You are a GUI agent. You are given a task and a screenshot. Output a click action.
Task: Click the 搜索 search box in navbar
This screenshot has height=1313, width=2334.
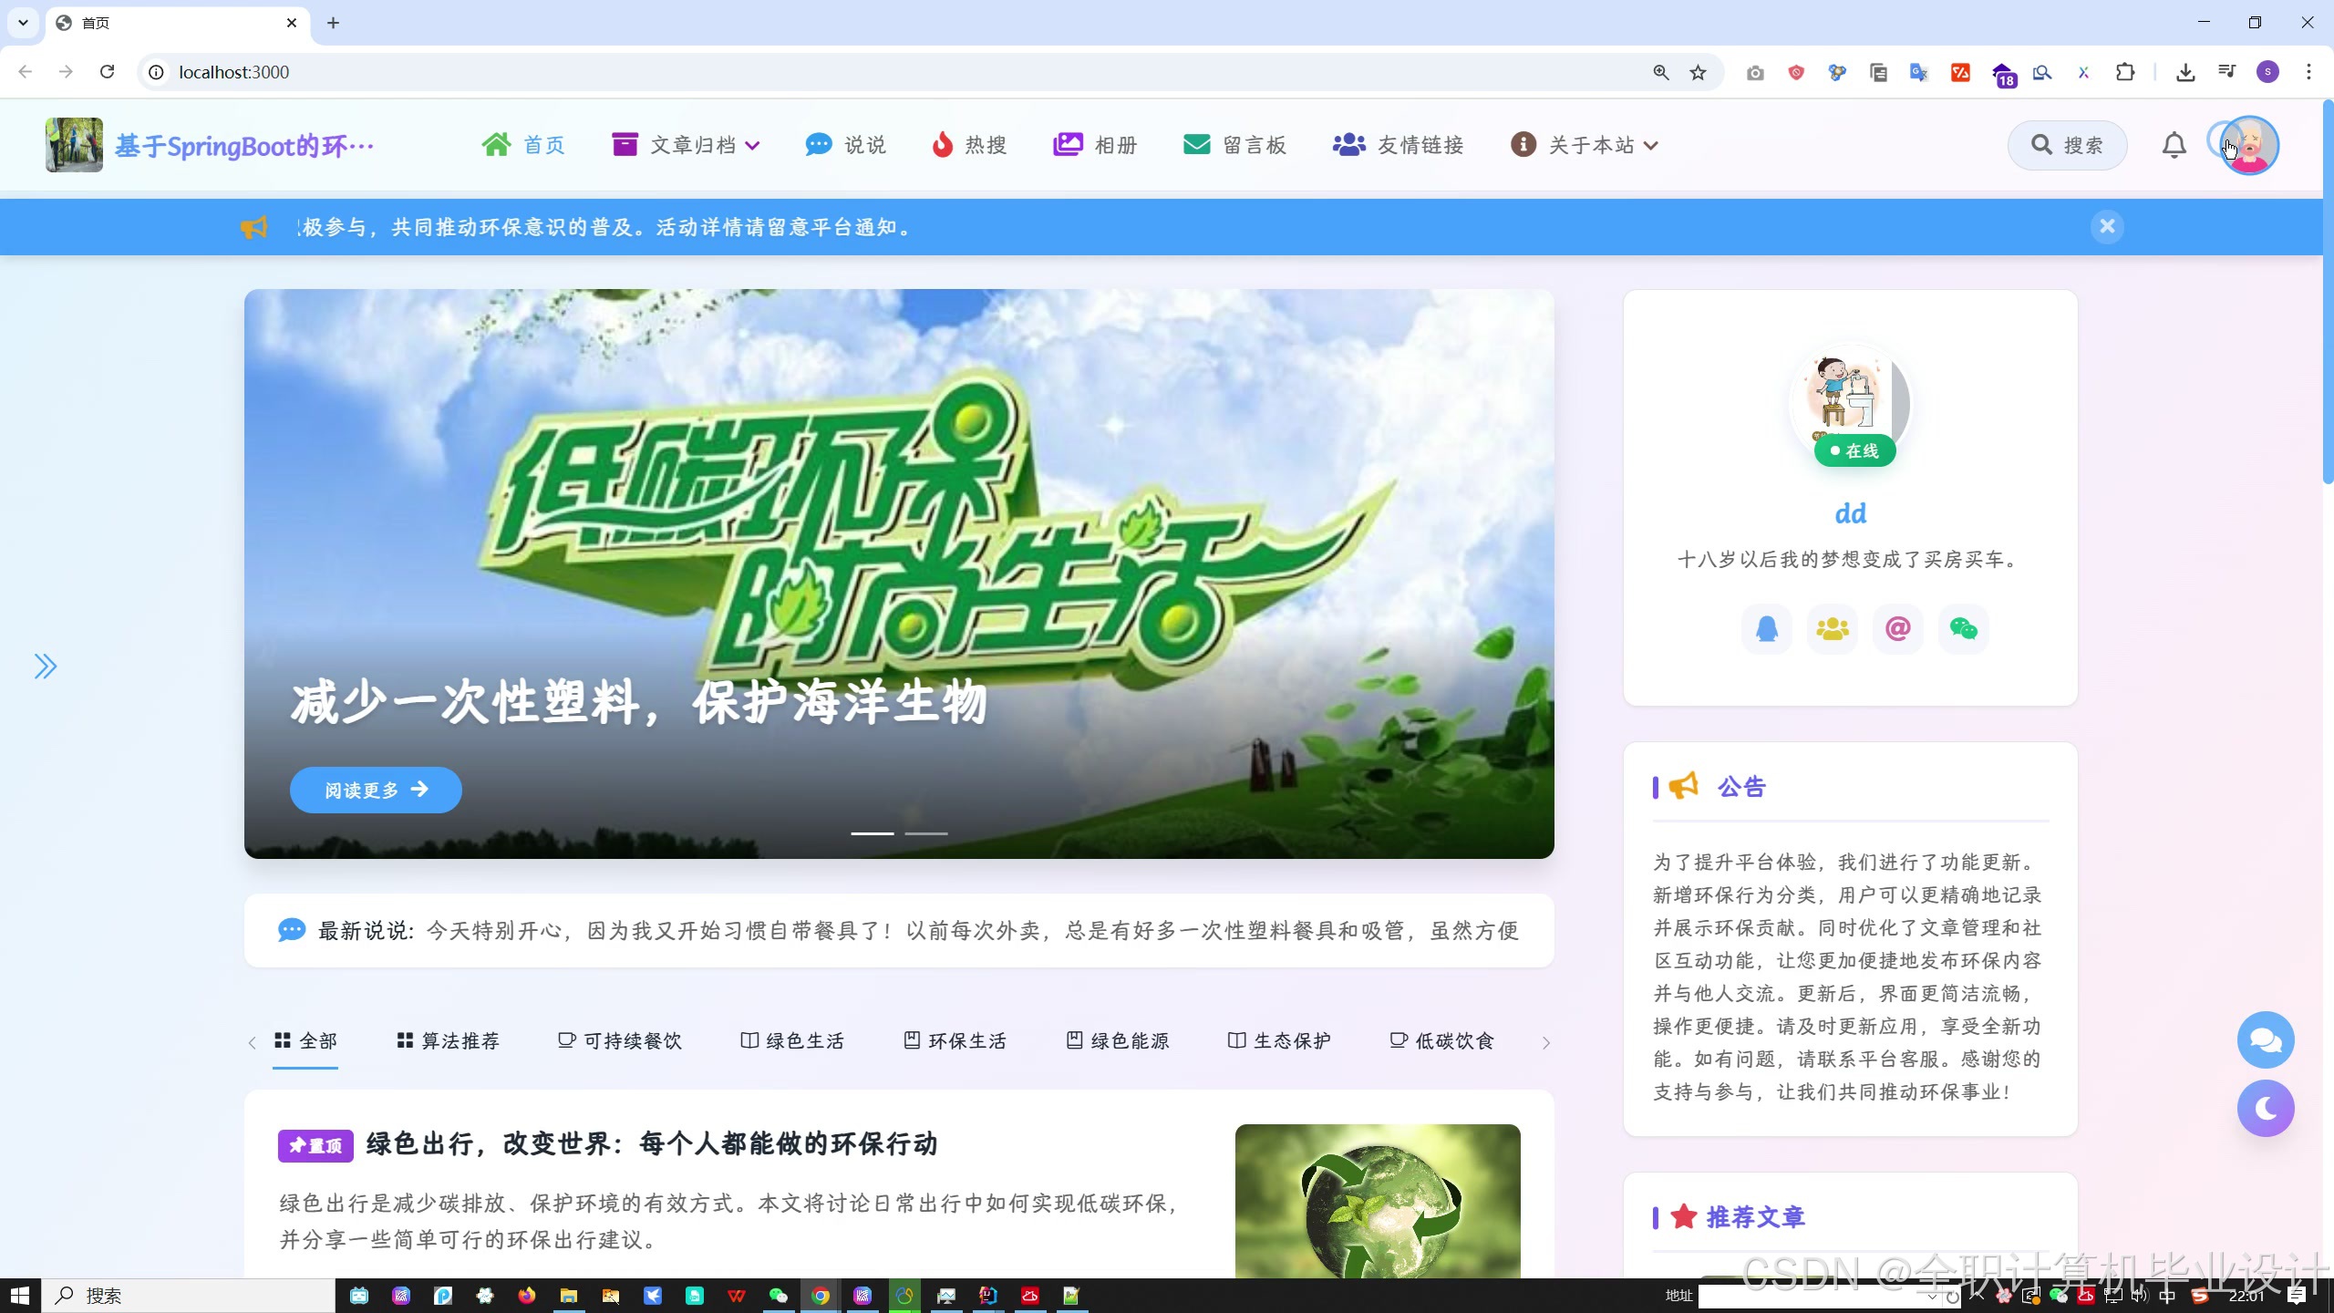coord(2067,145)
